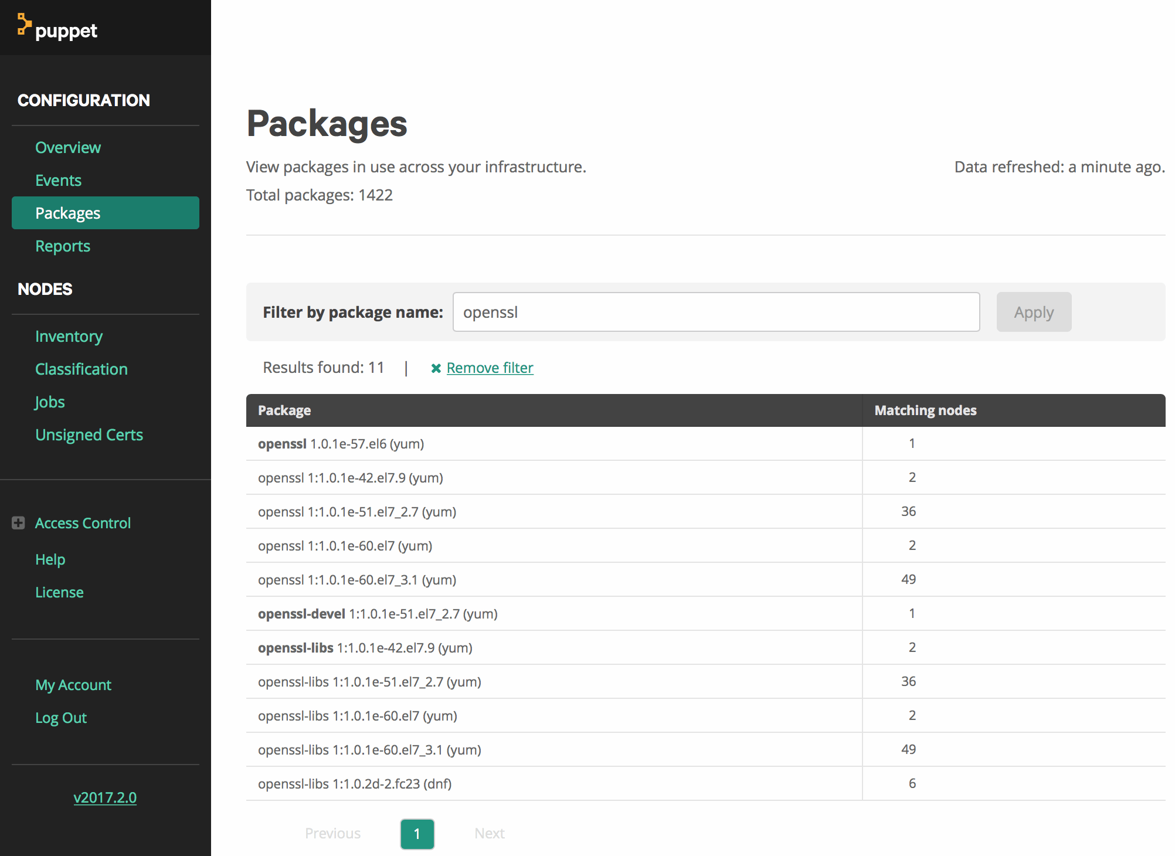Click the Previous pagination link
The height and width of the screenshot is (856, 1175).
click(332, 833)
